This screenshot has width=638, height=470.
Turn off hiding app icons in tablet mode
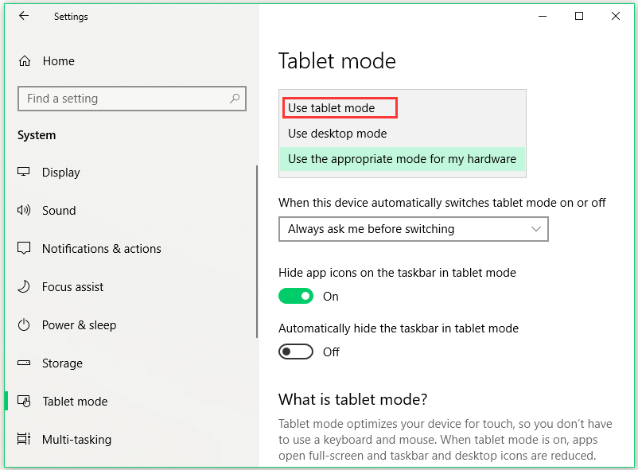coord(296,296)
